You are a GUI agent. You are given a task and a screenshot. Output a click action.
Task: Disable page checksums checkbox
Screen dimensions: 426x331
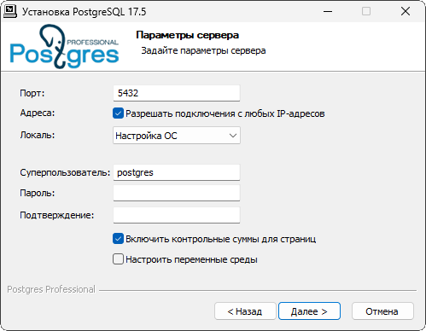(118, 239)
